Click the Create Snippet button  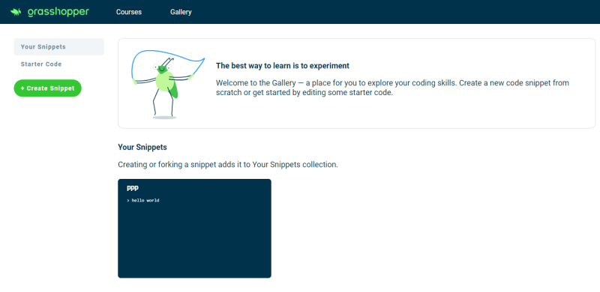(48, 88)
